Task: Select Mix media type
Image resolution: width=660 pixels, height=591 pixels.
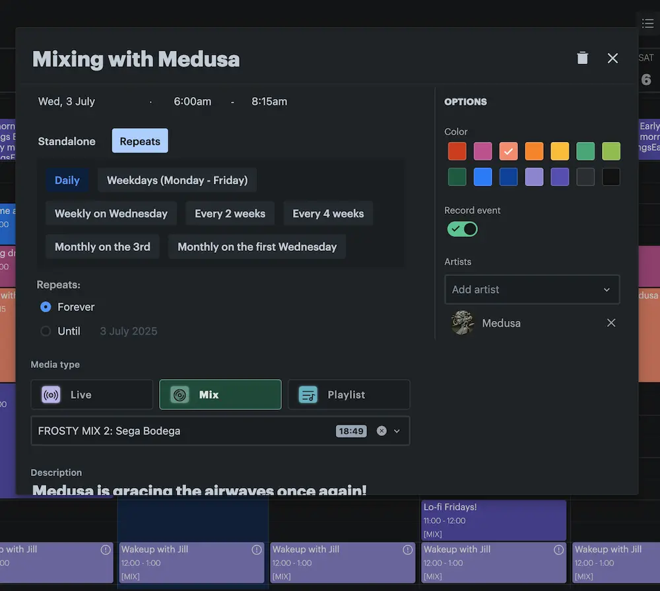Action: click(220, 395)
